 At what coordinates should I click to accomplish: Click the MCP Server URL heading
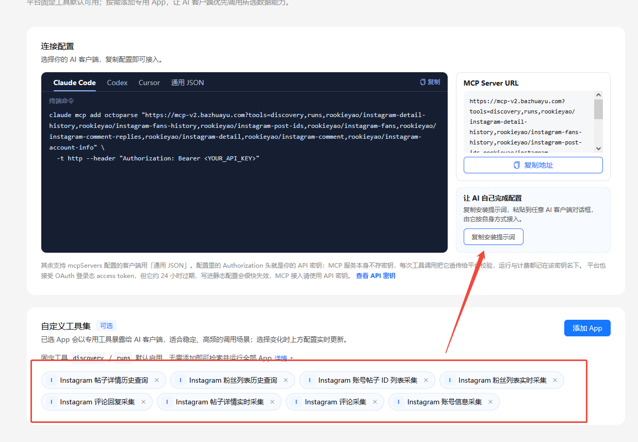point(491,83)
